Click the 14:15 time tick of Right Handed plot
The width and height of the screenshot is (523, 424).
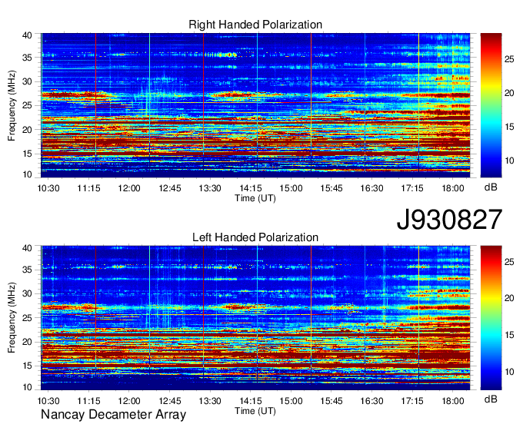[x=251, y=188]
